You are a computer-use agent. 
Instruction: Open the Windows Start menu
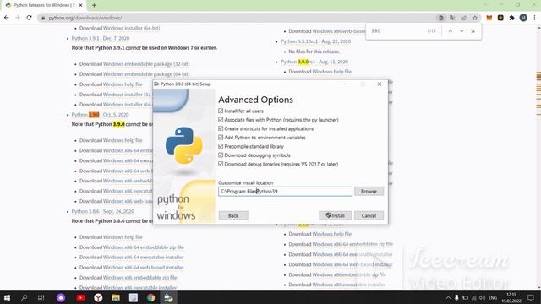7,297
